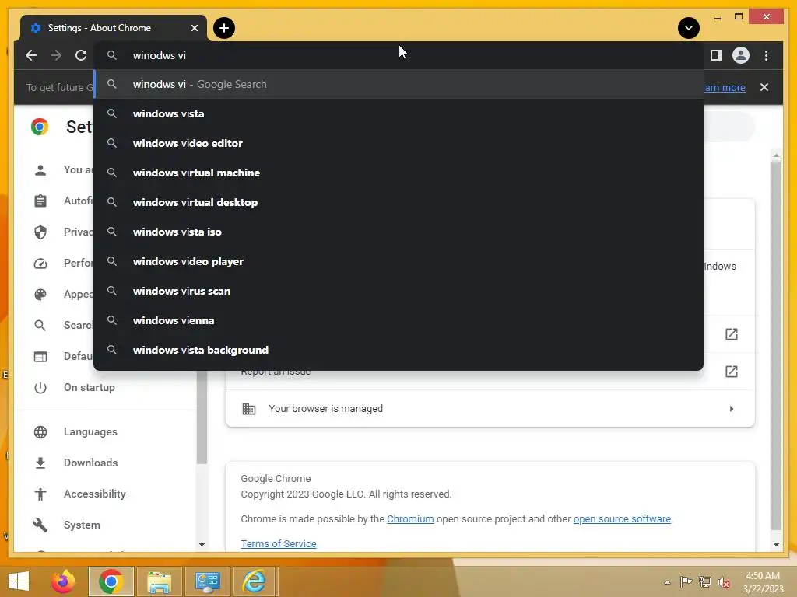Click the external-link icon above Report an issue
The width and height of the screenshot is (797, 597).
pos(731,334)
